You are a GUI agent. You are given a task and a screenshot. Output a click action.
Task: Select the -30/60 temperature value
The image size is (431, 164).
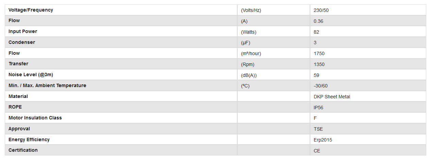pos(321,86)
